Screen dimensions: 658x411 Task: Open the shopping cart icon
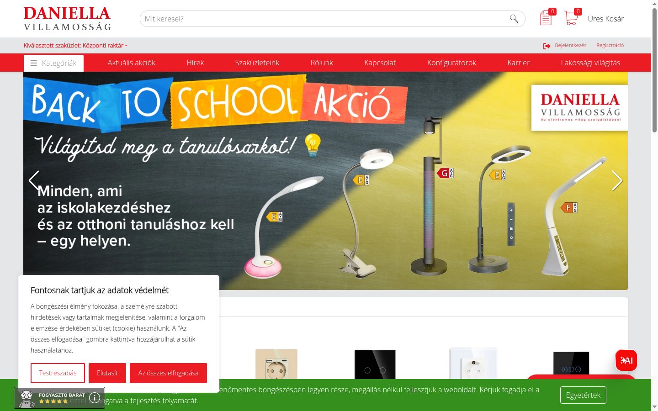point(571,18)
